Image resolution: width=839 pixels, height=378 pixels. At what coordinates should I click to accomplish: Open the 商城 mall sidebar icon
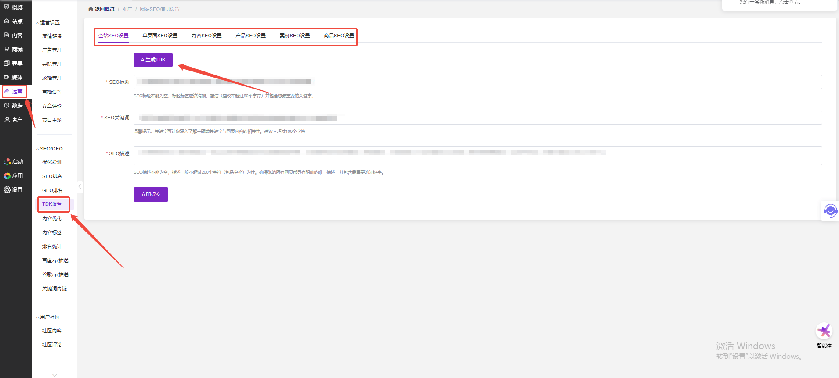[x=7, y=49]
